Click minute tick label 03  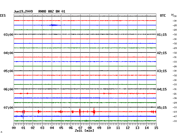42,128
